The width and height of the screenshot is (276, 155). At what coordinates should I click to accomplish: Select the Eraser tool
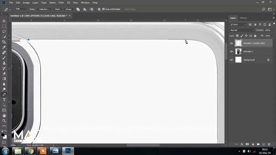4,74
